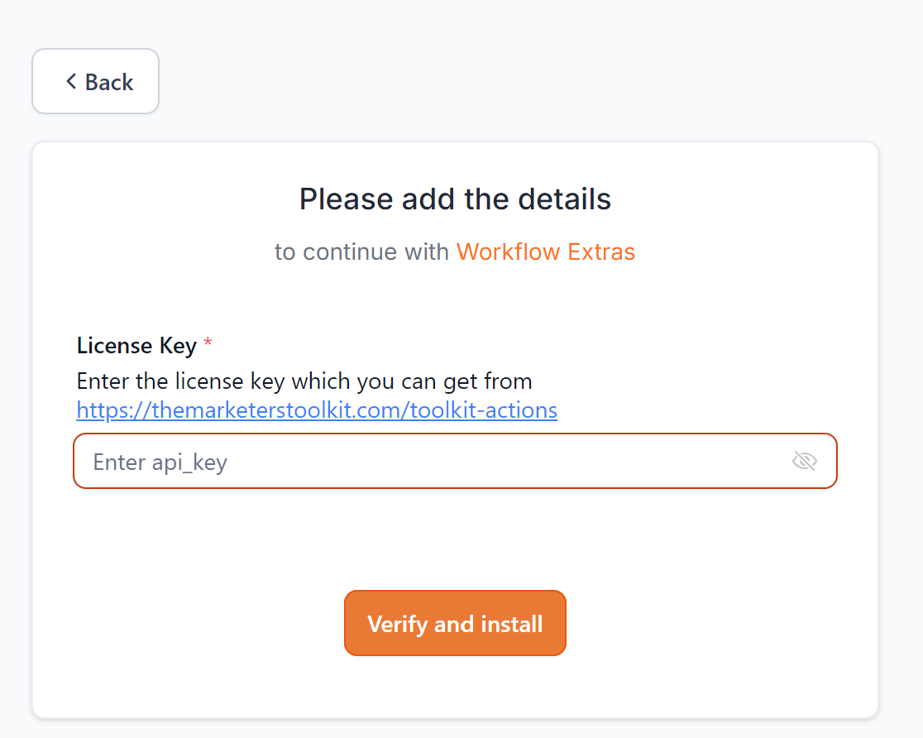Select the word 'install' on orange button
Image resolution: width=923 pixels, height=738 pixels.
tap(511, 624)
